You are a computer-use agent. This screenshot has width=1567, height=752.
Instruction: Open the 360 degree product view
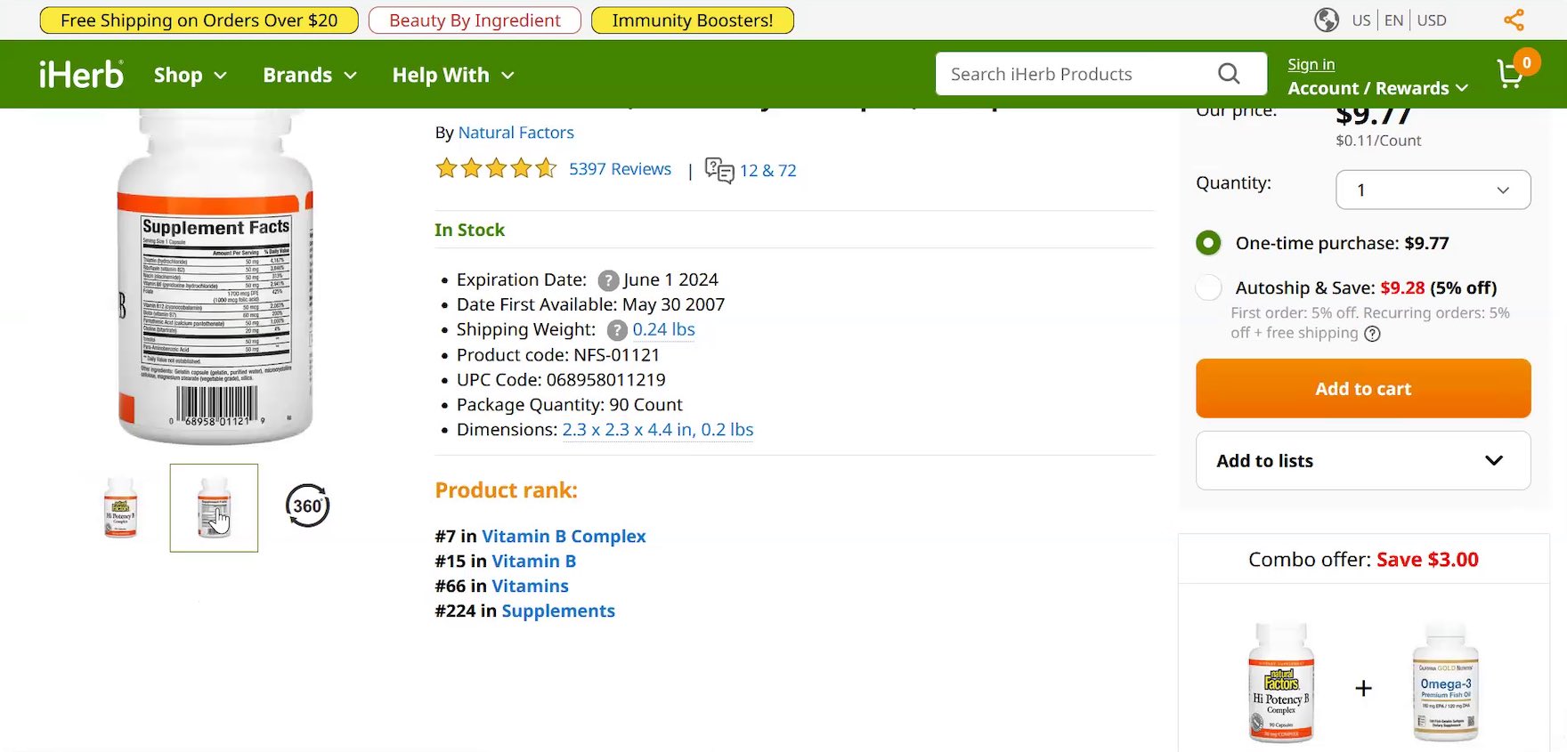307,506
